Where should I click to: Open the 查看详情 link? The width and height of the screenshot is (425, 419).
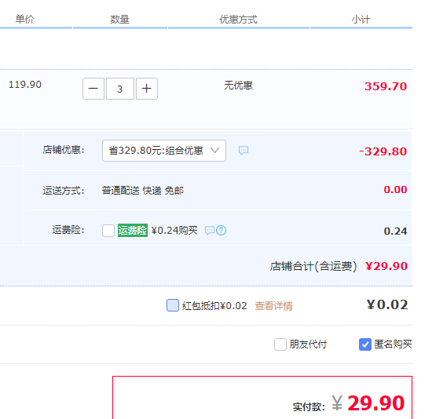coord(273,306)
